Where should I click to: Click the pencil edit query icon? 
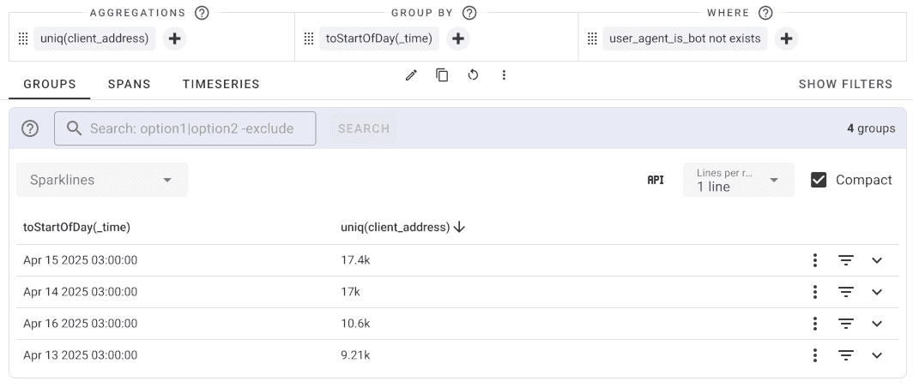tap(411, 75)
